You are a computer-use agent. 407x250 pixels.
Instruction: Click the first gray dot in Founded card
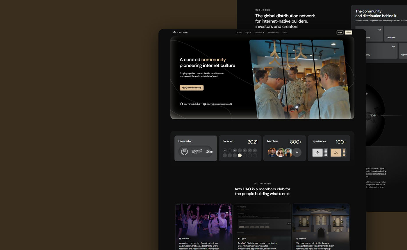[225, 155]
